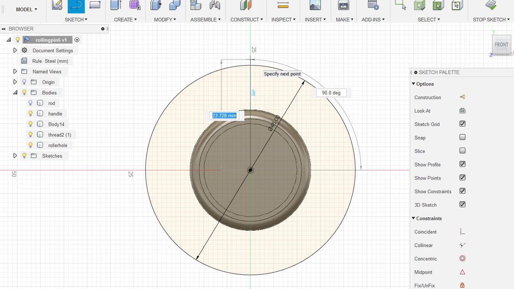Click the Extrude icon under Create
Image resolution: width=514 pixels, height=289 pixels.
(116, 5)
